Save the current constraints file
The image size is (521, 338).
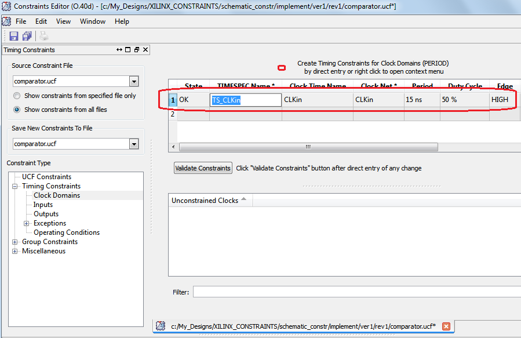coord(13,35)
